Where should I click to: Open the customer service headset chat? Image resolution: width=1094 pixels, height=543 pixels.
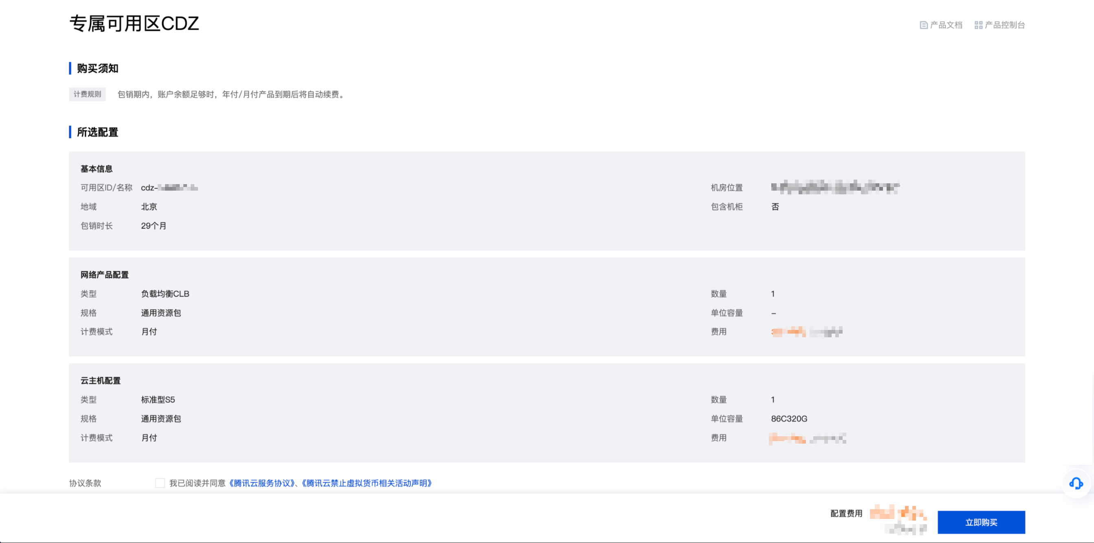1076,483
